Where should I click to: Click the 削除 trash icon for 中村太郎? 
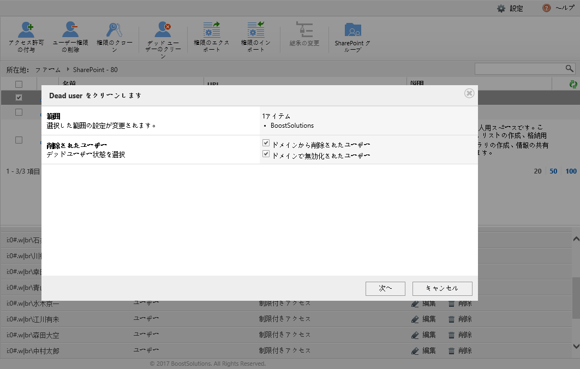click(x=451, y=351)
